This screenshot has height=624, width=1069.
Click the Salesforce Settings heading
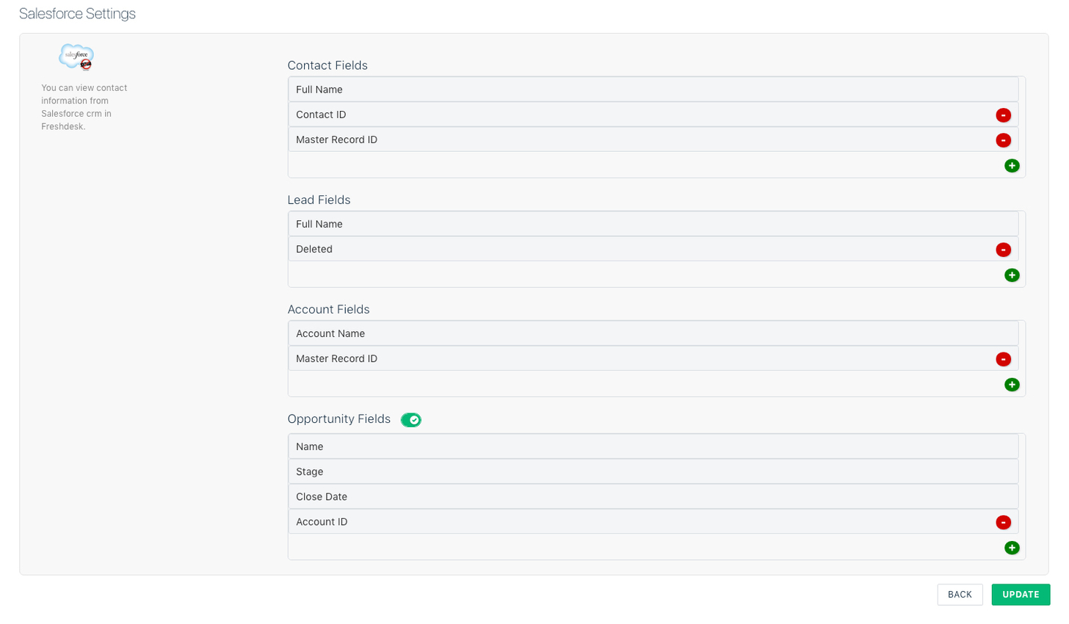point(76,13)
